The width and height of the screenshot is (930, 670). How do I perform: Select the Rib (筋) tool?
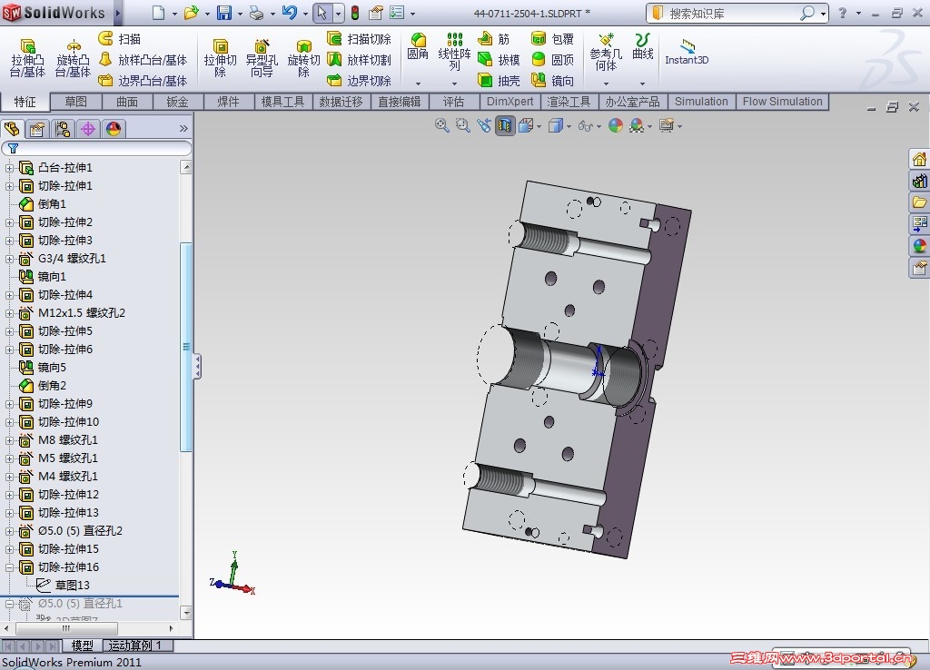[x=494, y=39]
